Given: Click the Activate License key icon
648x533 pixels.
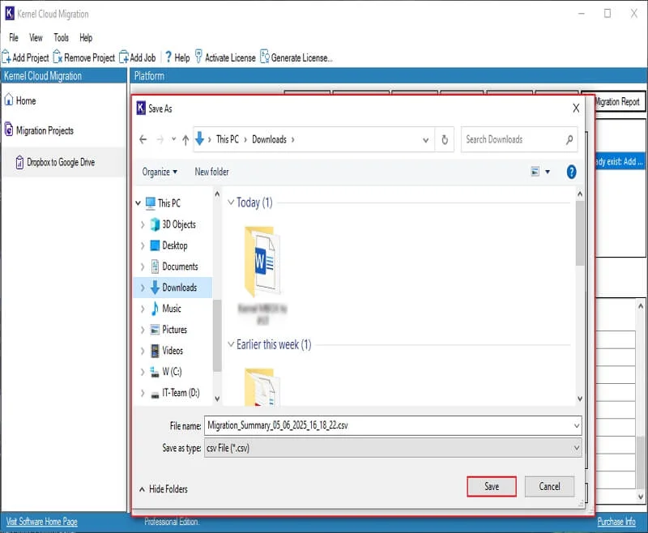Looking at the screenshot, I should click(198, 57).
